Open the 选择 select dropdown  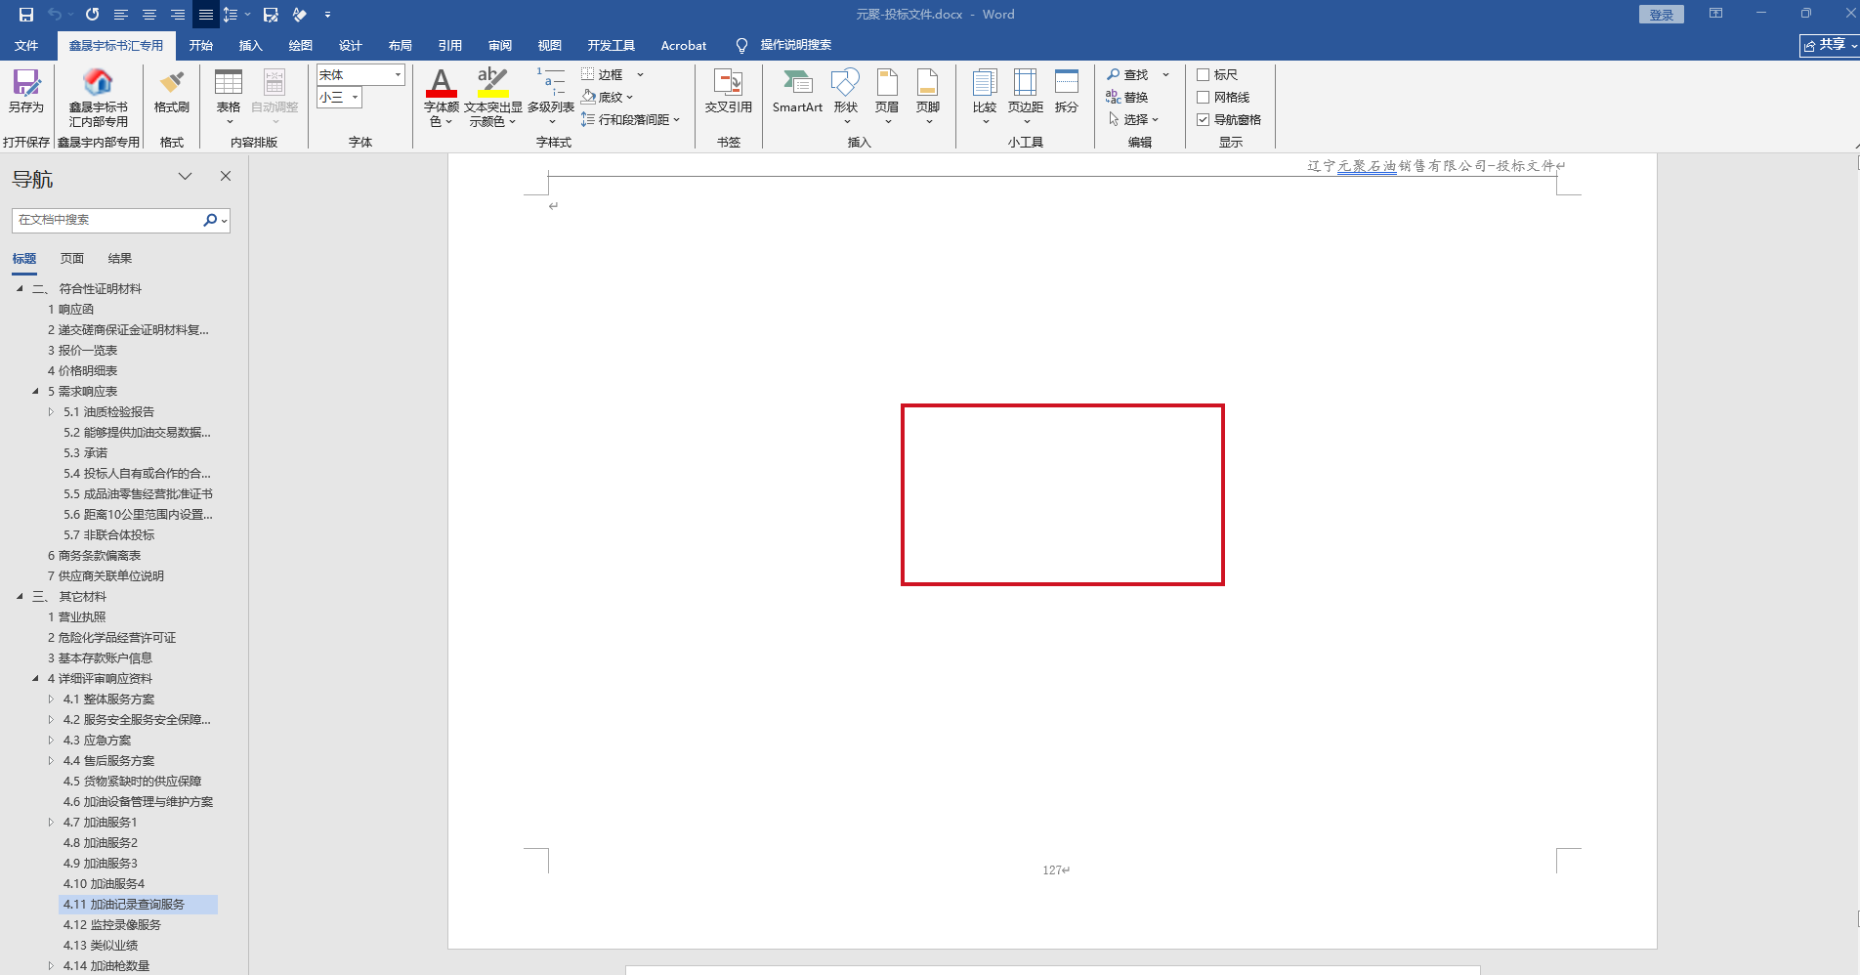[x=1133, y=120]
